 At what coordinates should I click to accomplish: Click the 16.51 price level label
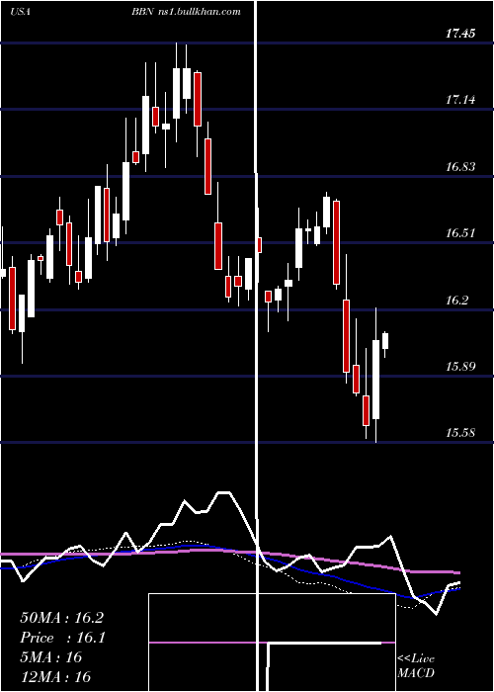tap(460, 232)
